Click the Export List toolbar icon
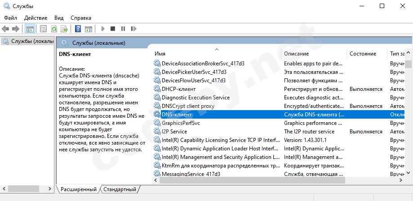 65,29
